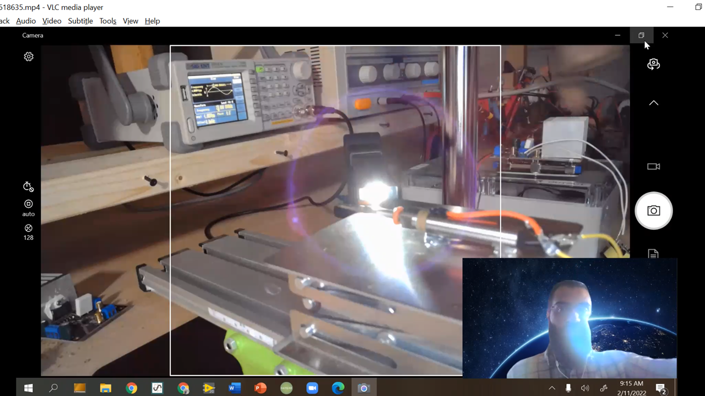The image size is (705, 396).
Task: Launch PowerPoint from the taskbar
Action: click(x=261, y=388)
